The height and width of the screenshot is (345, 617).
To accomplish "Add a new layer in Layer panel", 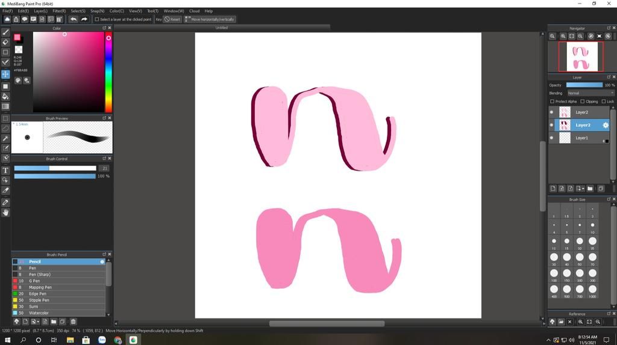I will (553, 189).
